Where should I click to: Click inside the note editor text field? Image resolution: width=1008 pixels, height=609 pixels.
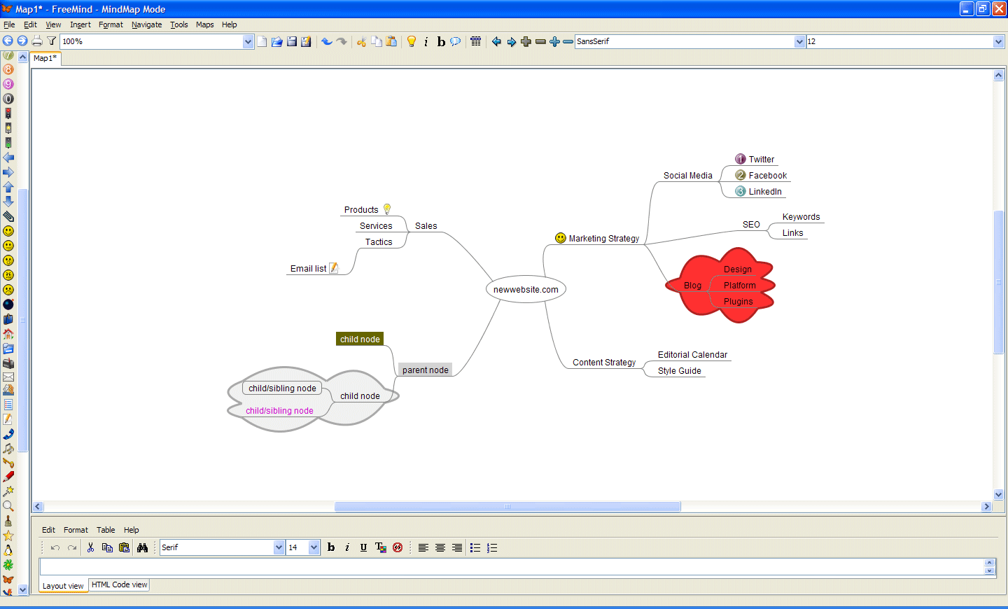coord(511,566)
